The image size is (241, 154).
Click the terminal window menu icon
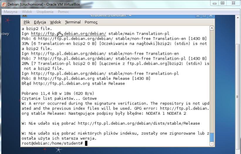[25, 15]
